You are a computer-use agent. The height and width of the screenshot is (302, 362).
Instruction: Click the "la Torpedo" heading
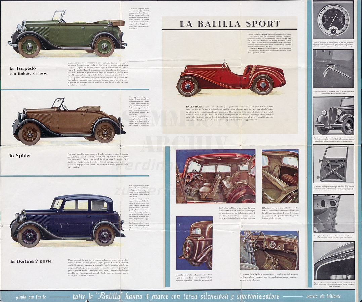pos(23,68)
